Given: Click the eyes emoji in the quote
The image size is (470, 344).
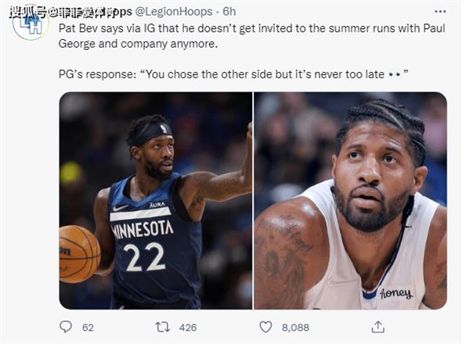Looking at the screenshot, I should [x=395, y=74].
